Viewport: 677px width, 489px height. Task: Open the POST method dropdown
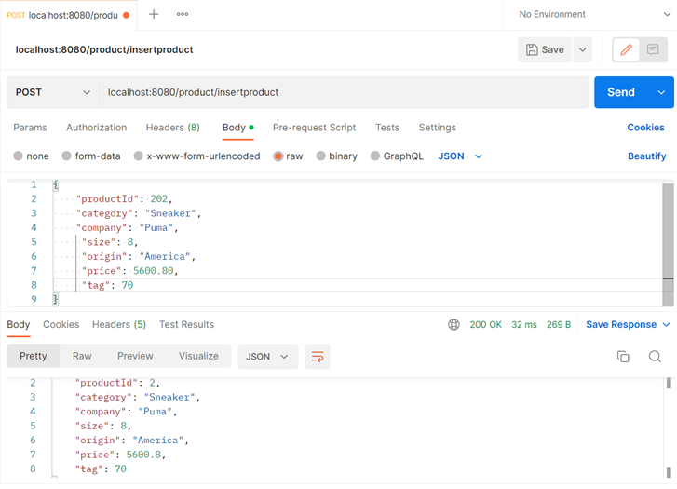click(53, 92)
